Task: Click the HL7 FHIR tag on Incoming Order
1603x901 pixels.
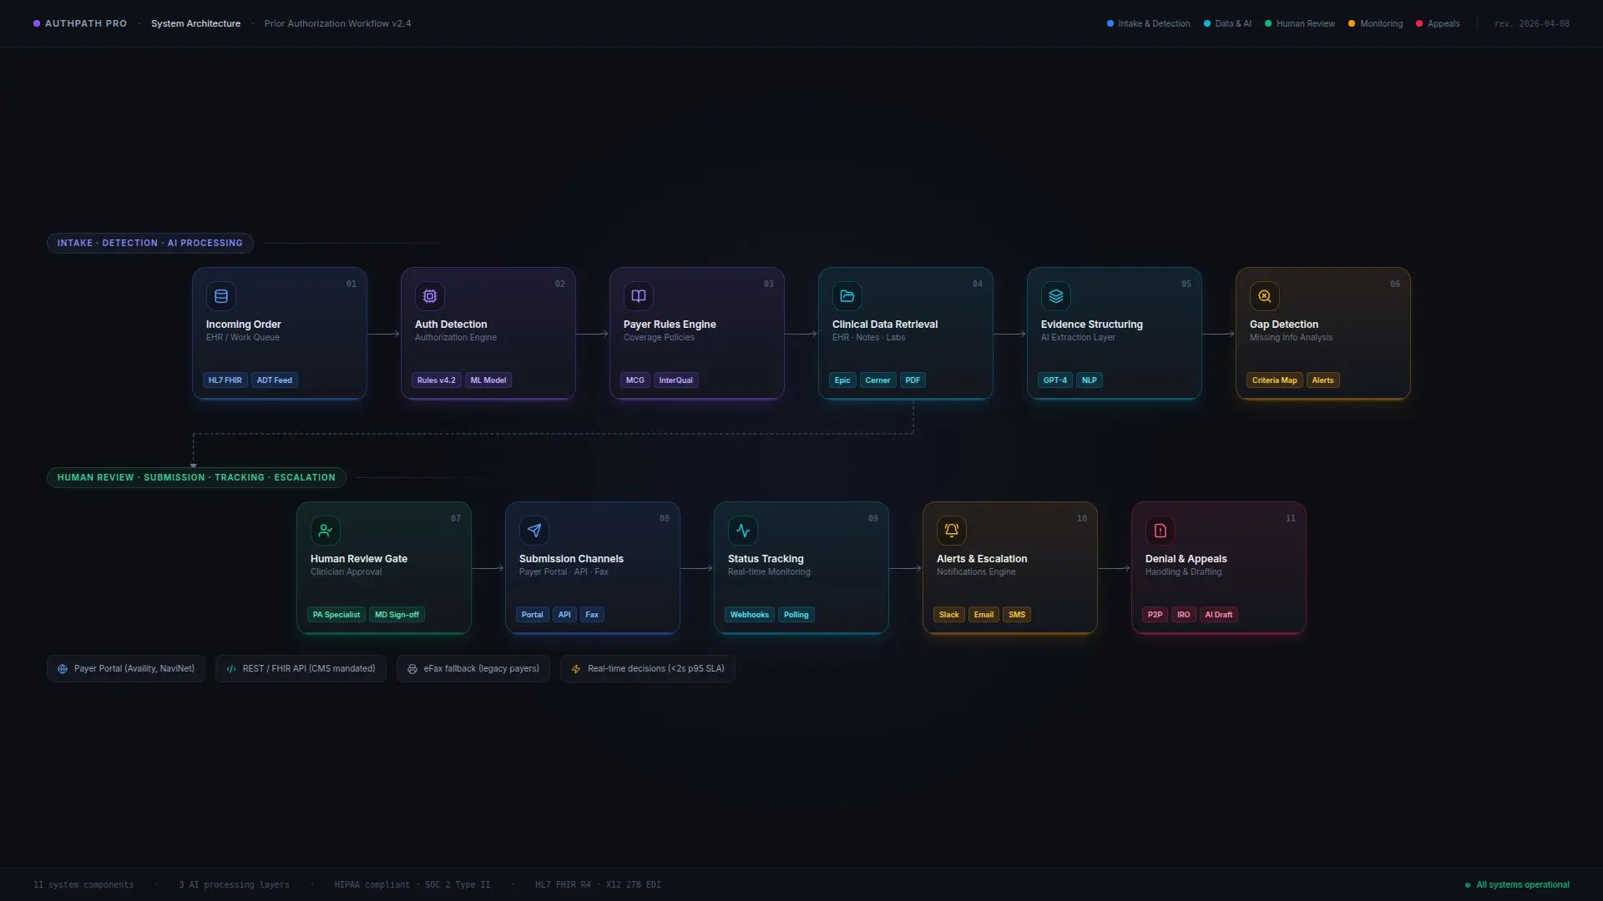Action: point(225,380)
